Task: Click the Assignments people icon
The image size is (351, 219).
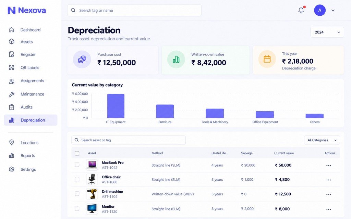Action: [x=12, y=81]
